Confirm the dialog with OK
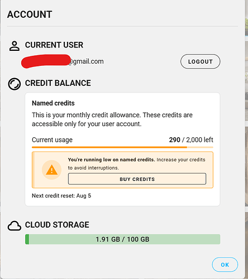Image resolution: width=248 pixels, height=279 pixels. [x=225, y=264]
